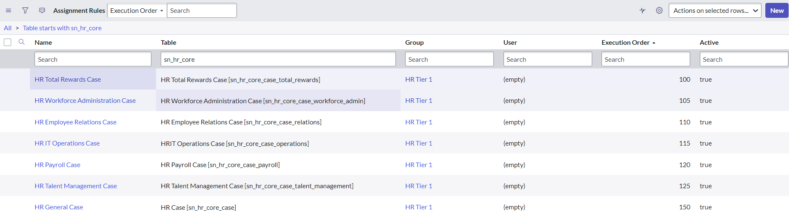Expand the Actions on selected rows dropdown
This screenshot has height=216, width=789.
coord(715,10)
